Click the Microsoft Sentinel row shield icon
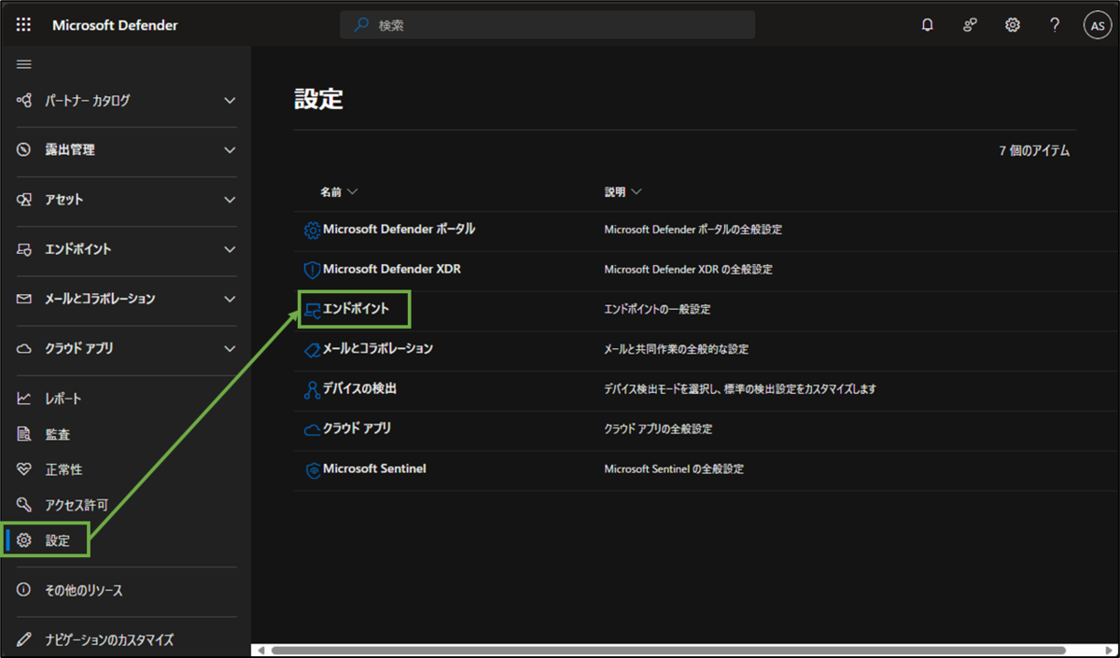Image resolution: width=1120 pixels, height=658 pixels. point(312,469)
